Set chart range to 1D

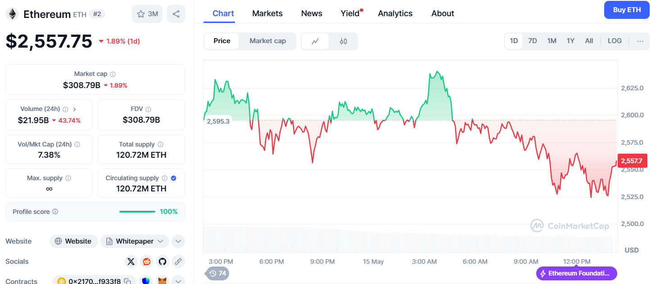514,41
